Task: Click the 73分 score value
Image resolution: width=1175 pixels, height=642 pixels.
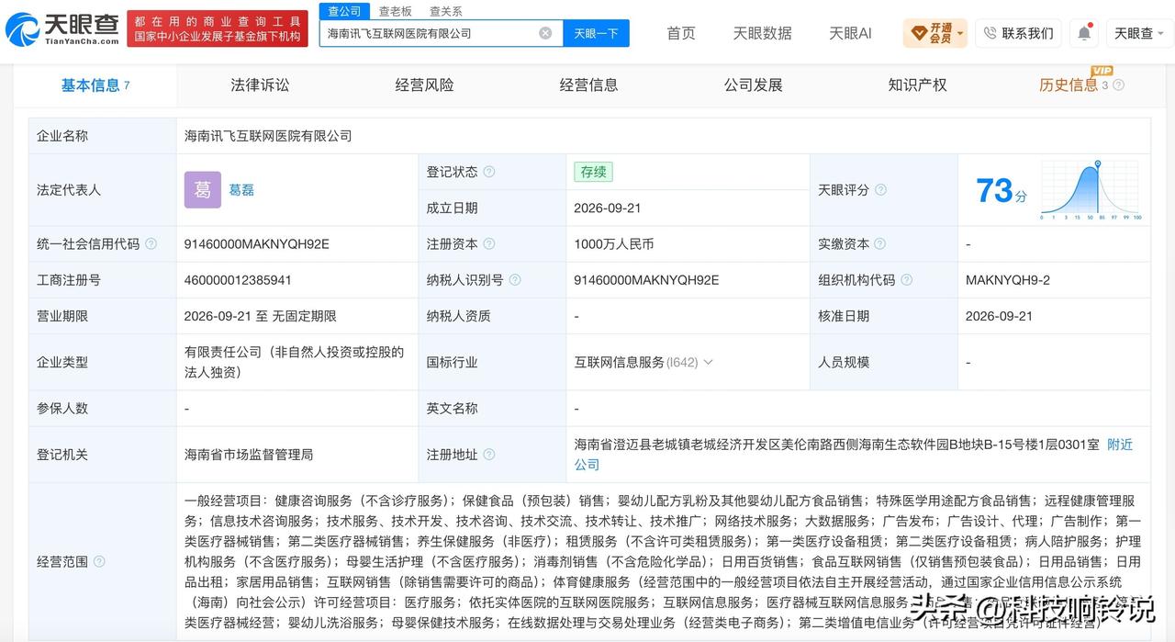Action: (x=1001, y=191)
